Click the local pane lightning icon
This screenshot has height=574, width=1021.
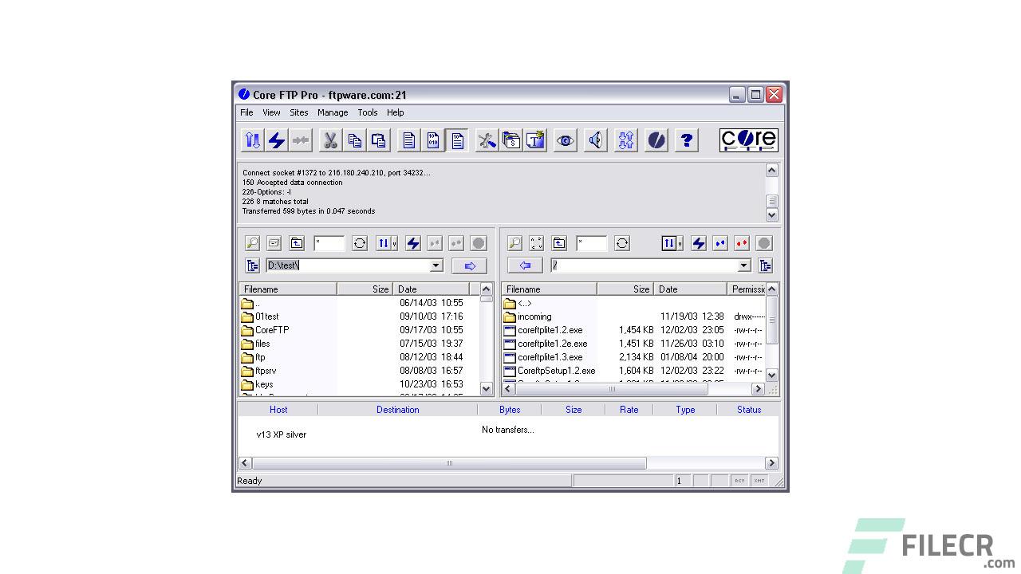412,243
